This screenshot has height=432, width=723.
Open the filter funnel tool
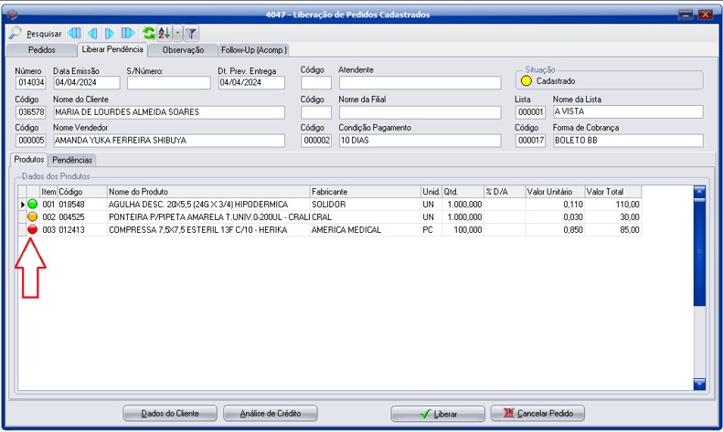pyautogui.click(x=191, y=33)
